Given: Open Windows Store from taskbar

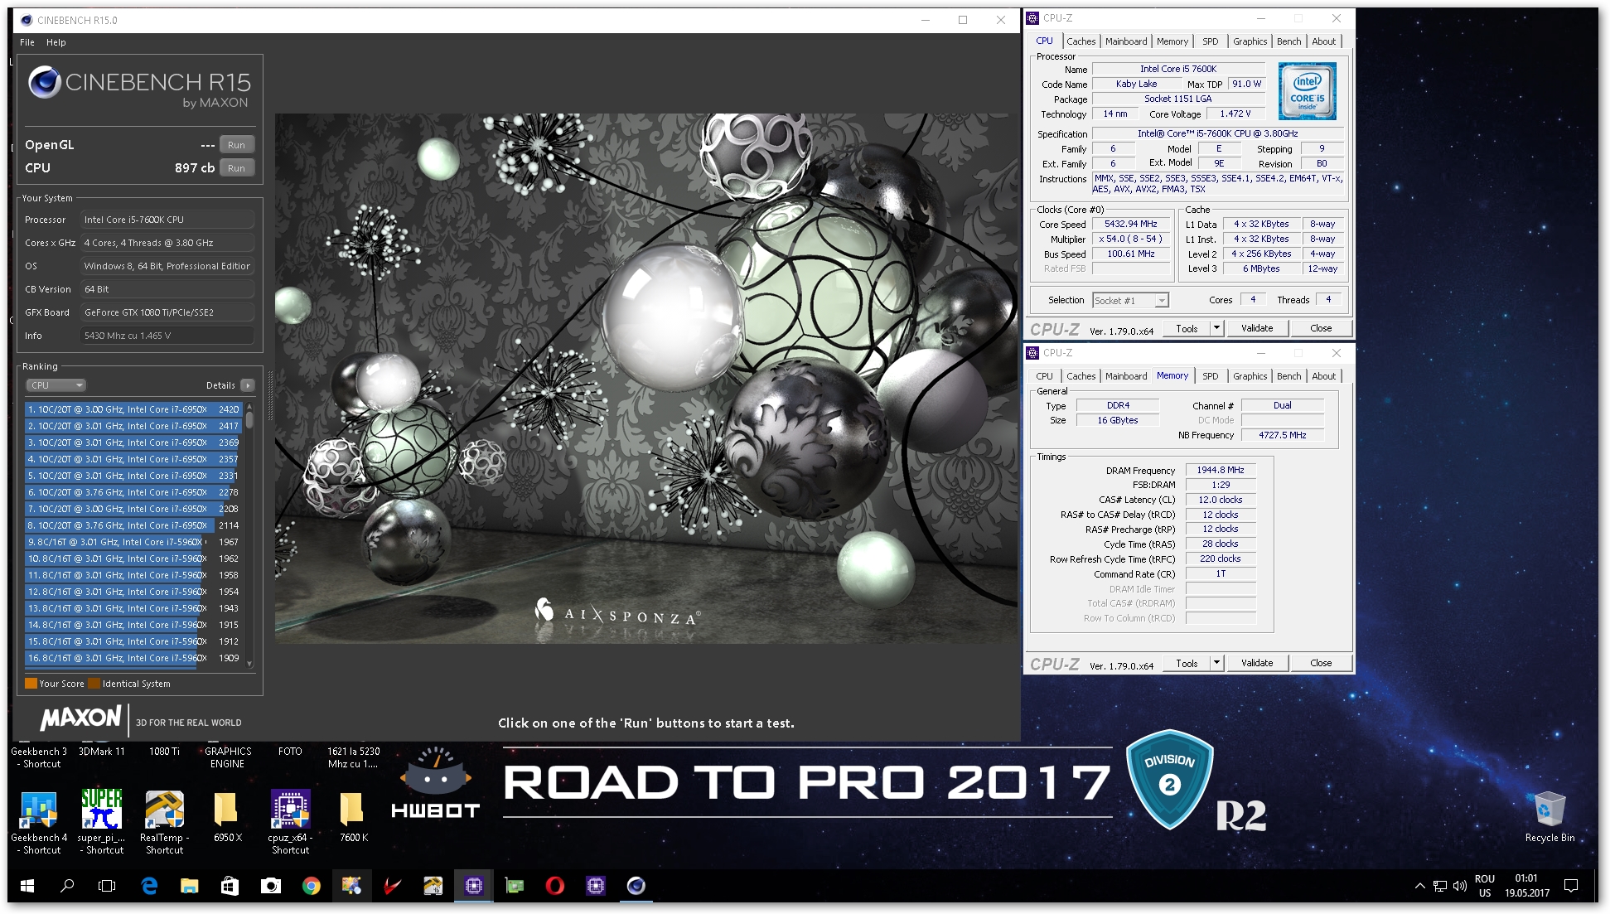Looking at the screenshot, I should [x=230, y=886].
